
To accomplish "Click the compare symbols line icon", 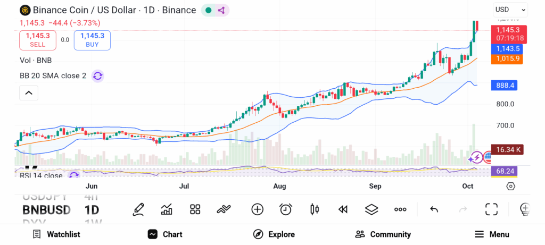I will coord(224,209).
